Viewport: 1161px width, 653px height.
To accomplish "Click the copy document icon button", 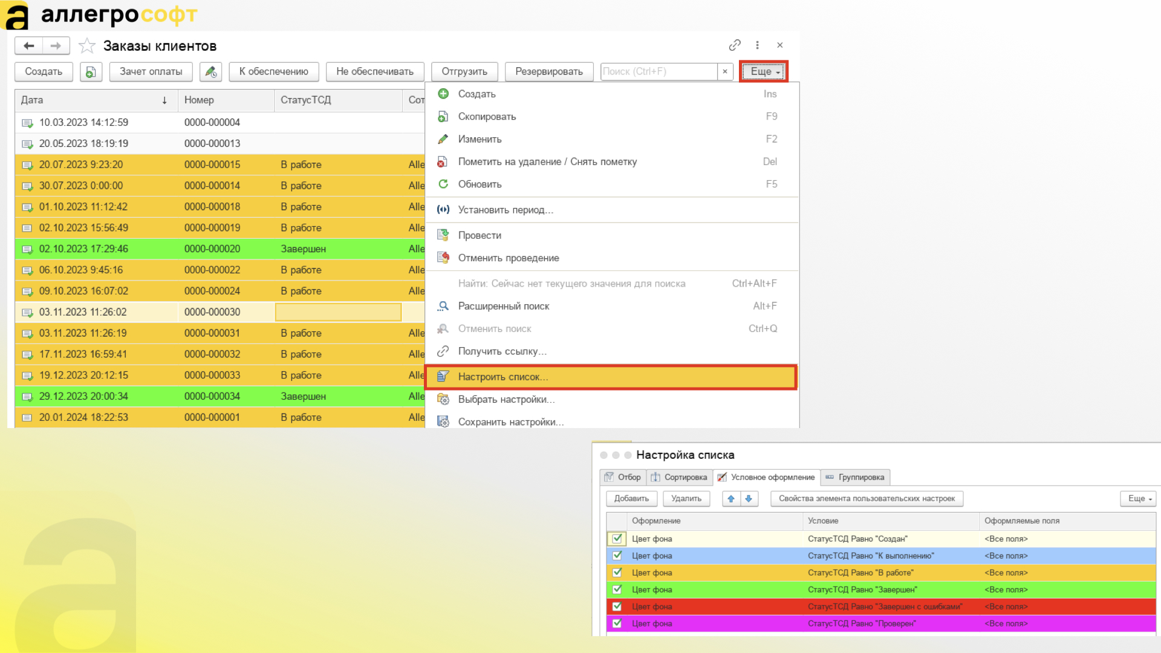I will coord(91,72).
